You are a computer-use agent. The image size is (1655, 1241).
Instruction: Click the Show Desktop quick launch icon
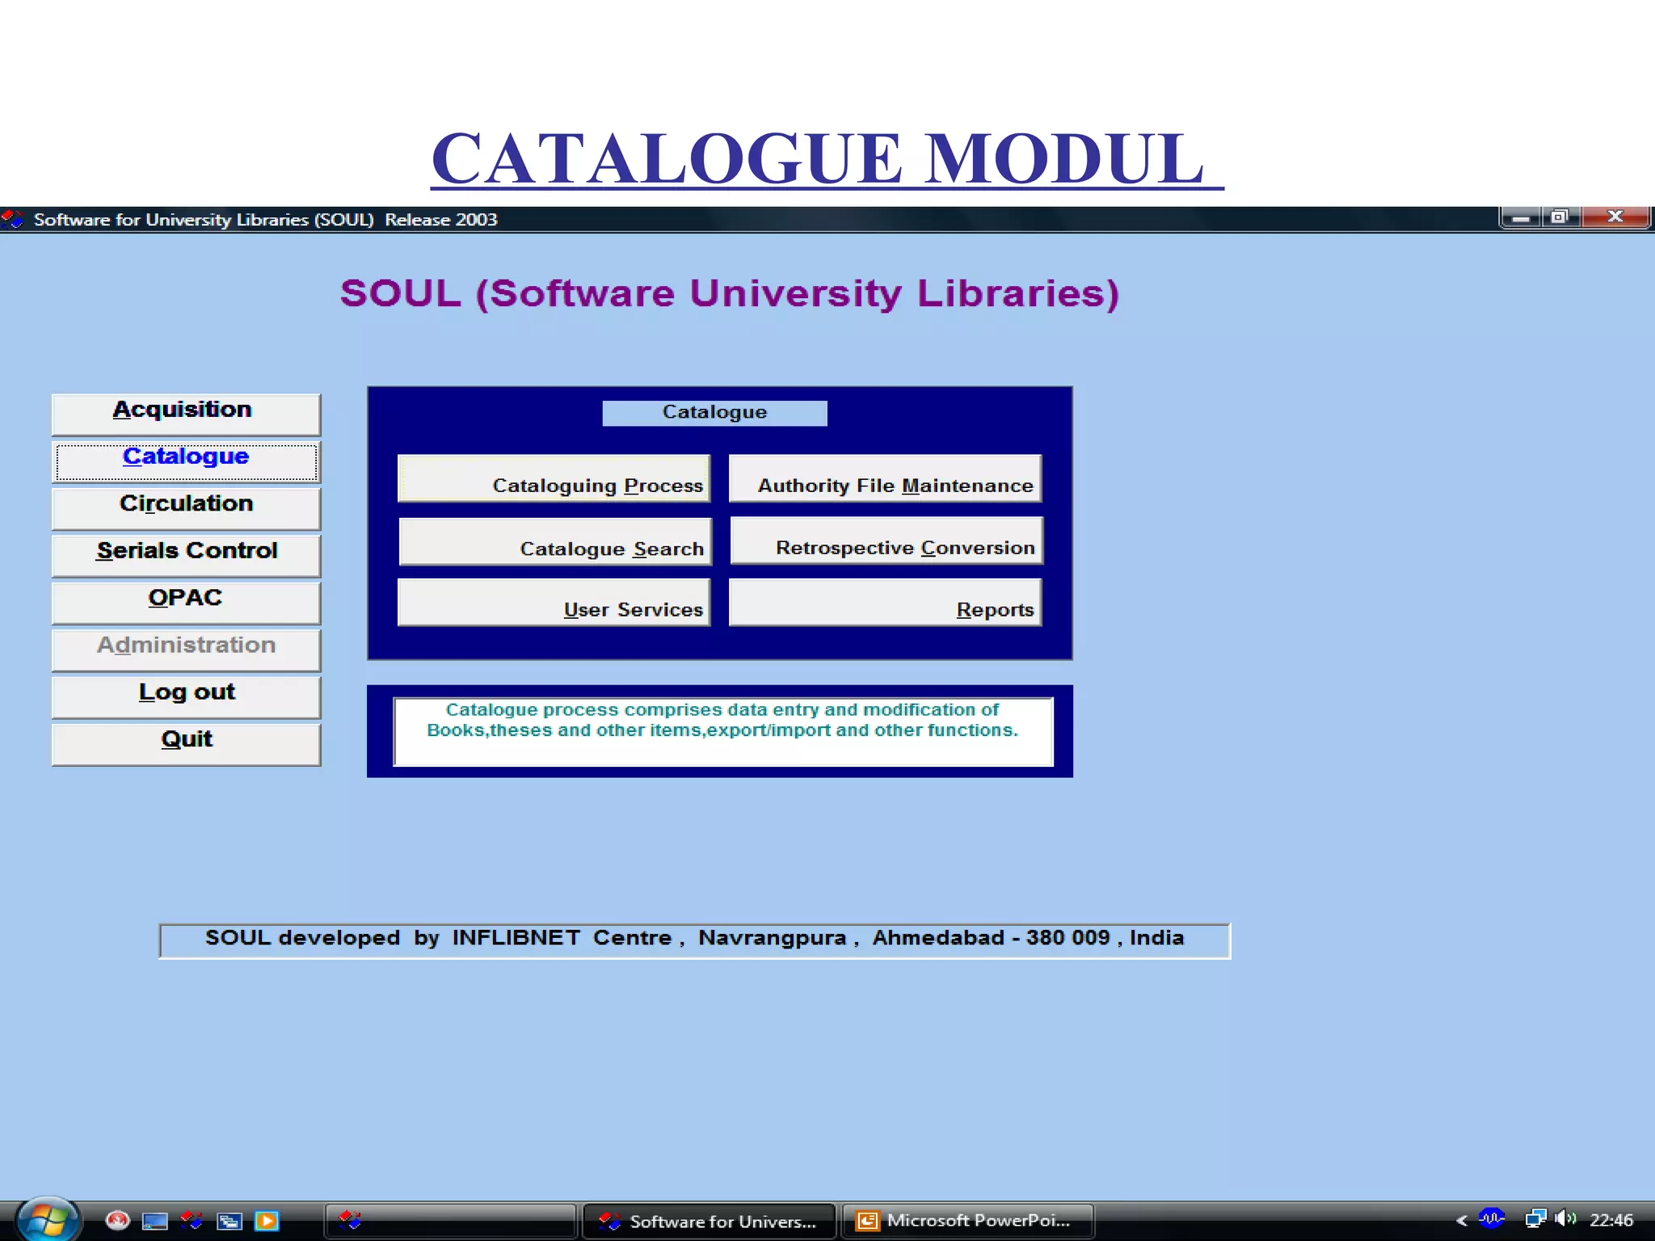coord(155,1221)
